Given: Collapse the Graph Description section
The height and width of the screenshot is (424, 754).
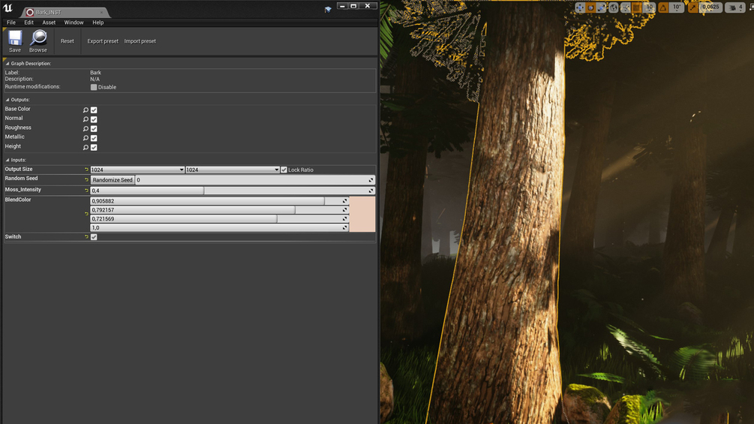Looking at the screenshot, I should [x=8, y=64].
